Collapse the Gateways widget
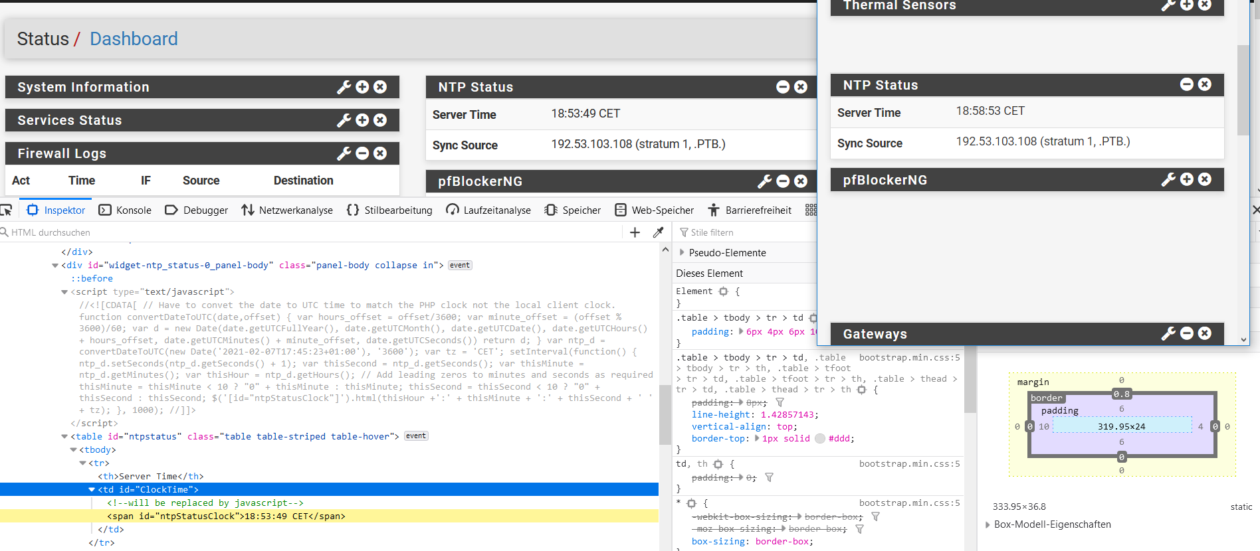1260x551 pixels. pos(1187,333)
